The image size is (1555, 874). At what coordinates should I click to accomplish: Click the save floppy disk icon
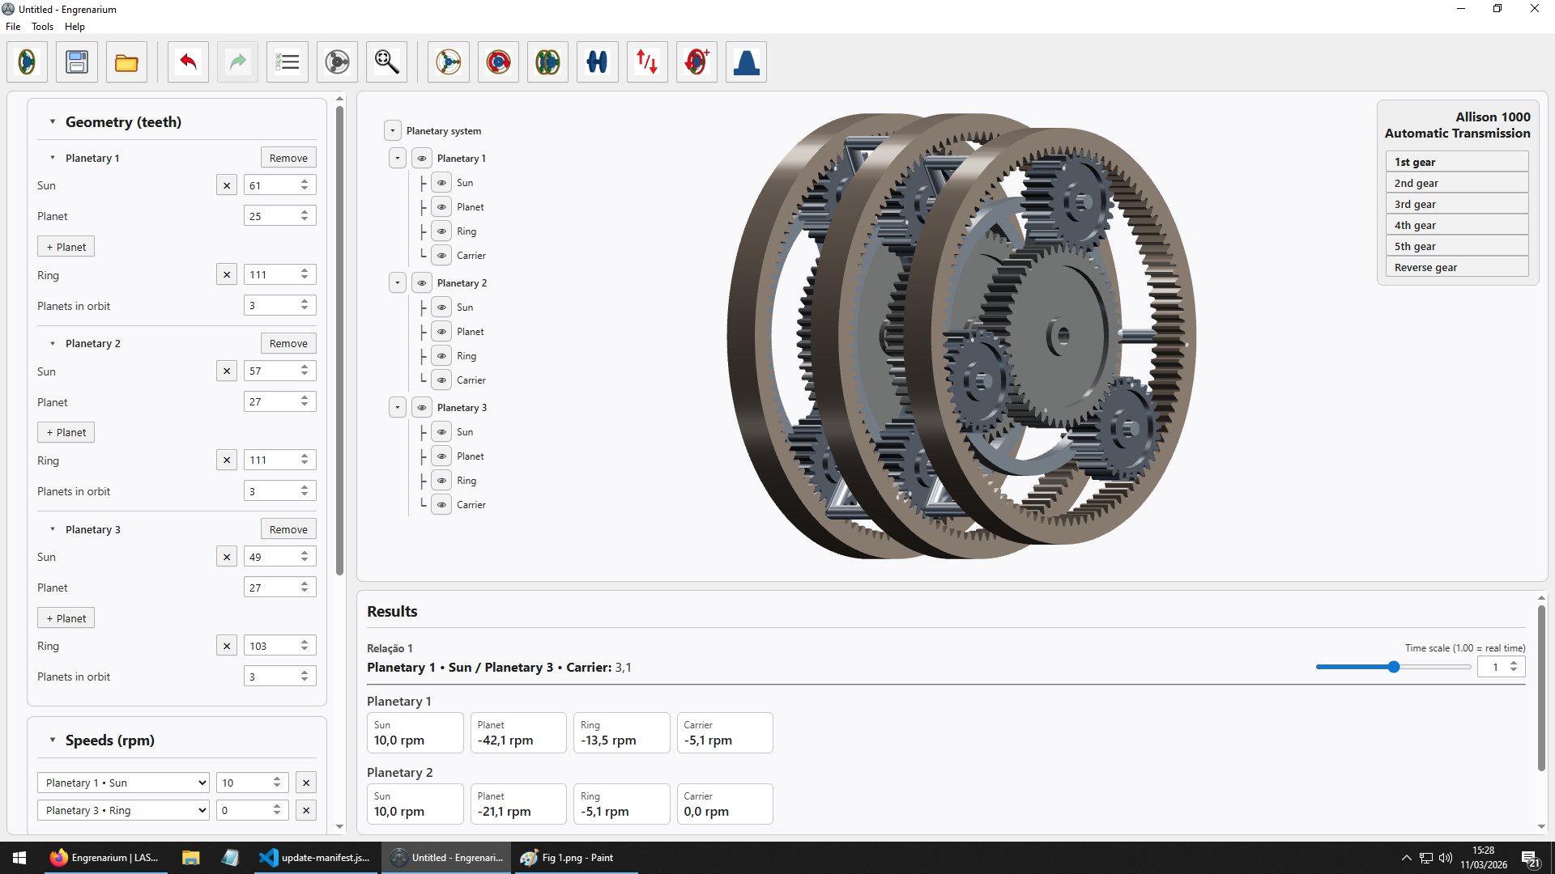point(77,62)
